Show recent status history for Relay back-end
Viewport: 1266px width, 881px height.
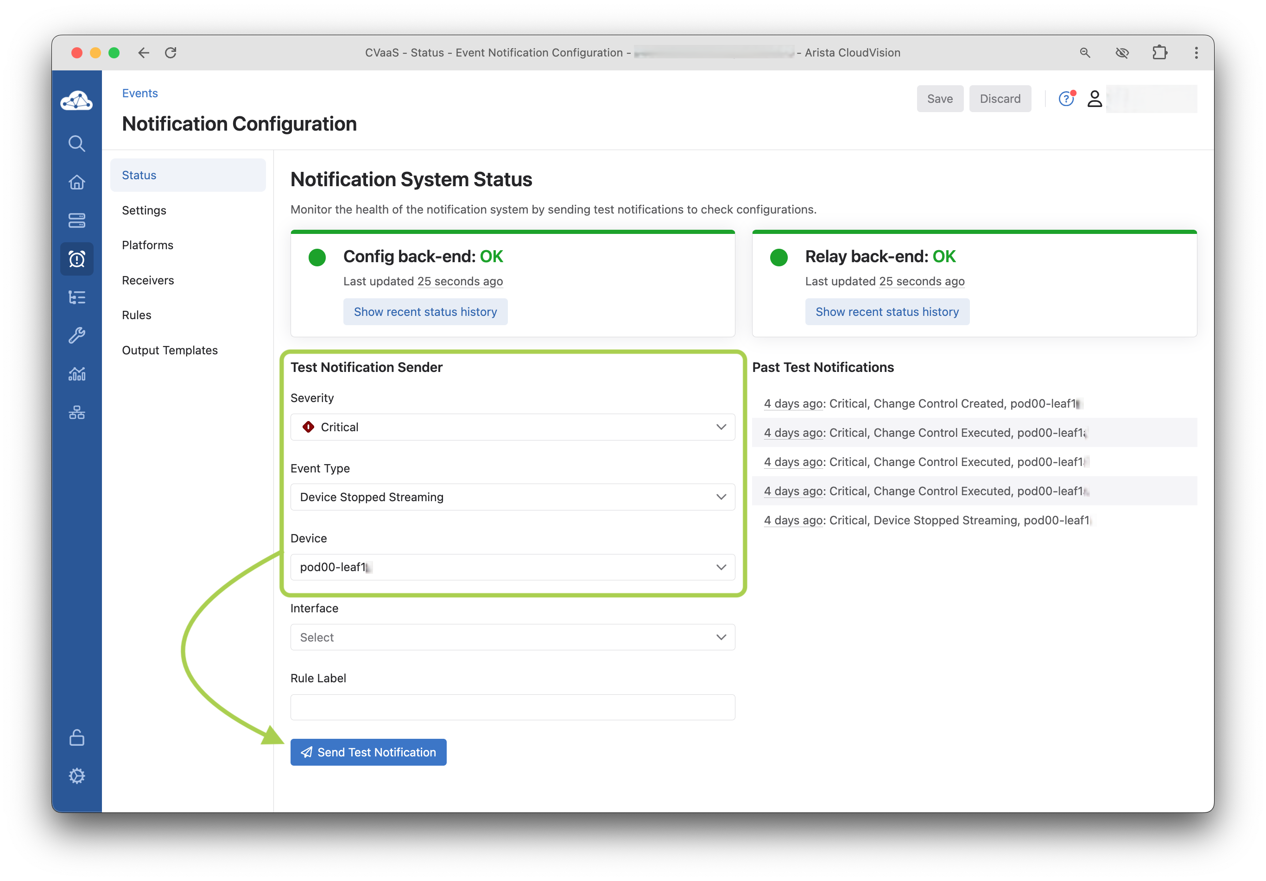(x=886, y=312)
